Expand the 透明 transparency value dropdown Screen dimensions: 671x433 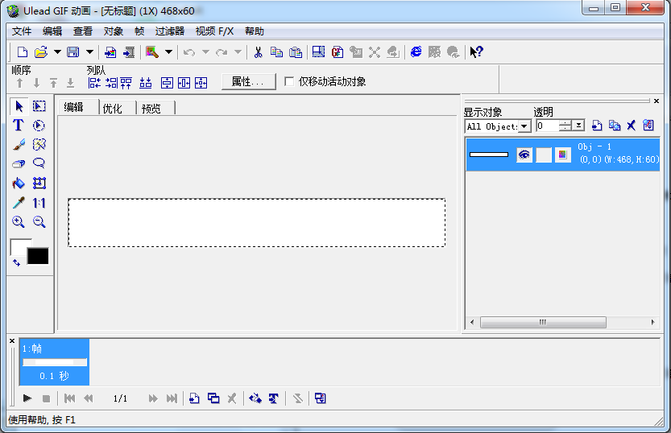pos(578,126)
